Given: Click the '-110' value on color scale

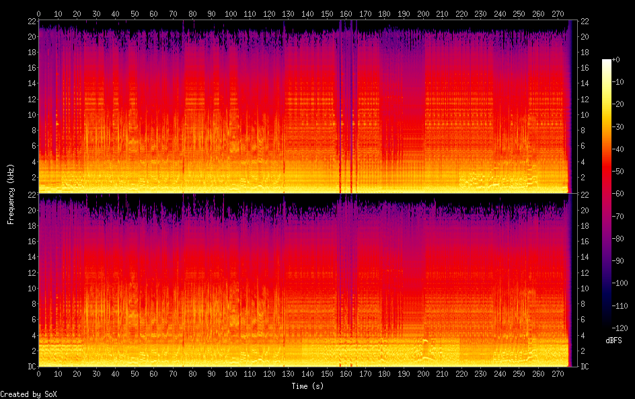Looking at the screenshot, I should (620, 306).
